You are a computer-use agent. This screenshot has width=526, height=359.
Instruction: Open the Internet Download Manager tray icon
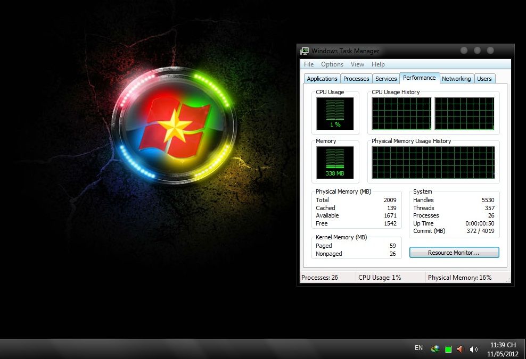(x=435, y=349)
